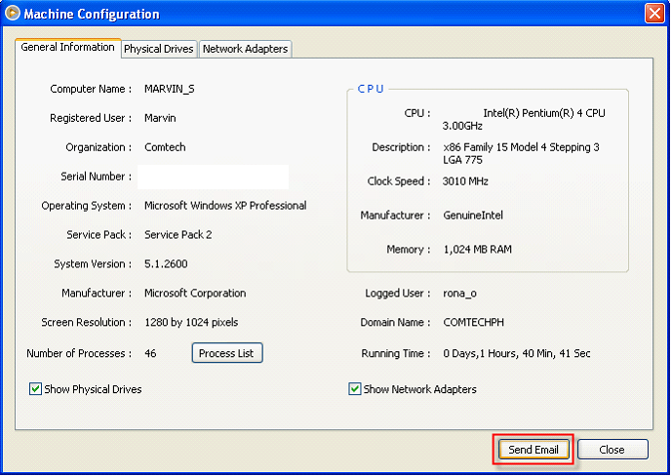Image resolution: width=671 pixels, height=476 pixels.
Task: Uncheck Show Physical Drives checkbox
Action: tap(35, 388)
